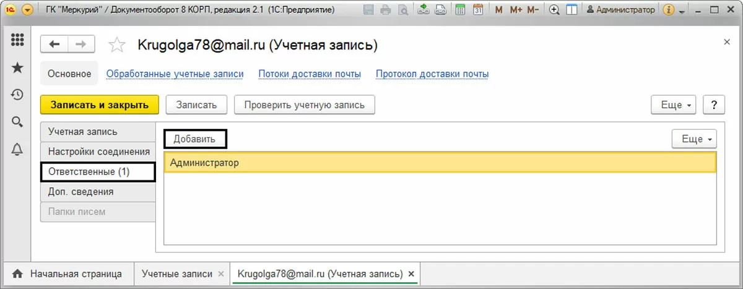Add this account to favorites with star
Image resolution: width=743 pixels, height=289 pixels.
coord(116,45)
